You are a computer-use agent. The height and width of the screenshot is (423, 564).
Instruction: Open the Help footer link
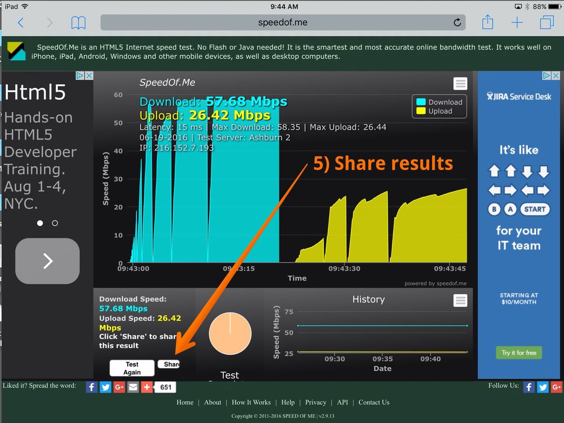(x=288, y=402)
